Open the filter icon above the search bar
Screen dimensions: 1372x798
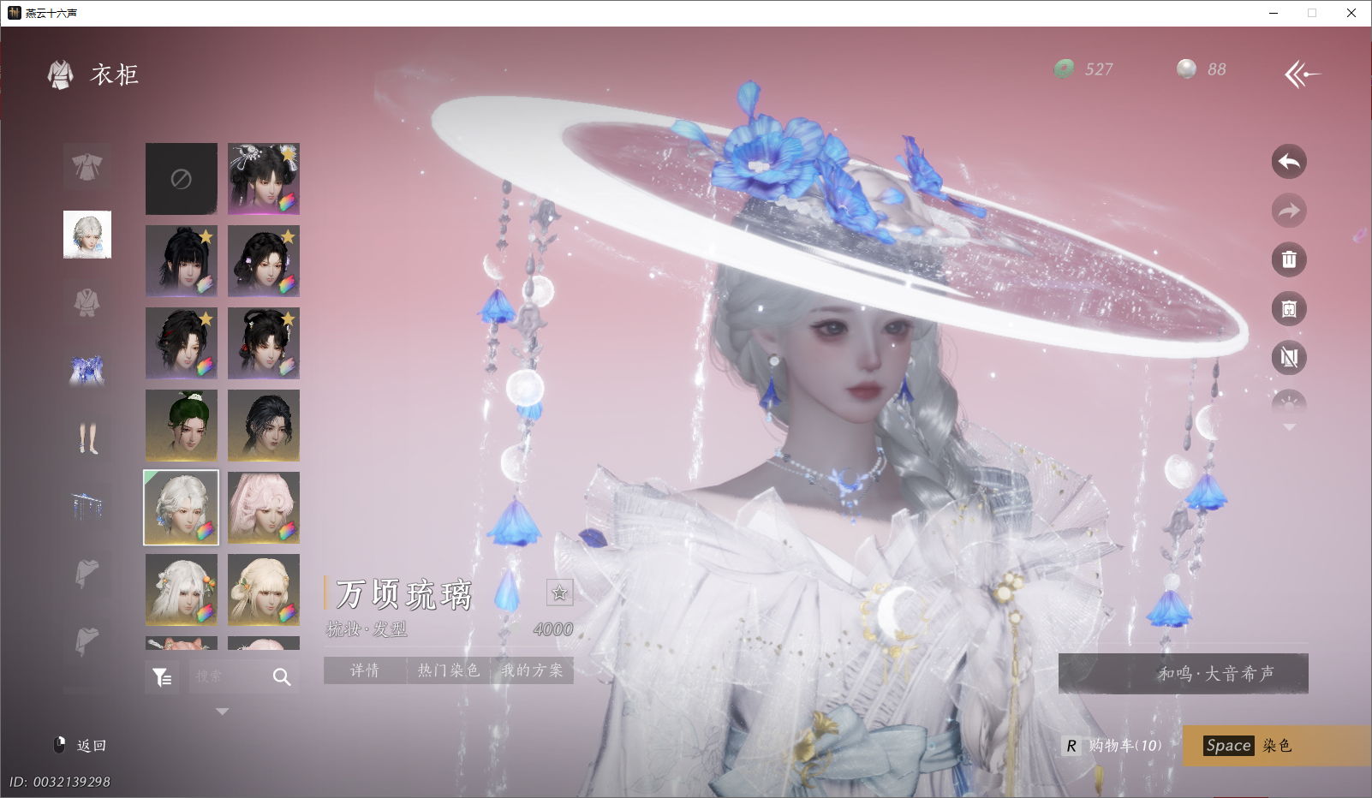coord(162,676)
